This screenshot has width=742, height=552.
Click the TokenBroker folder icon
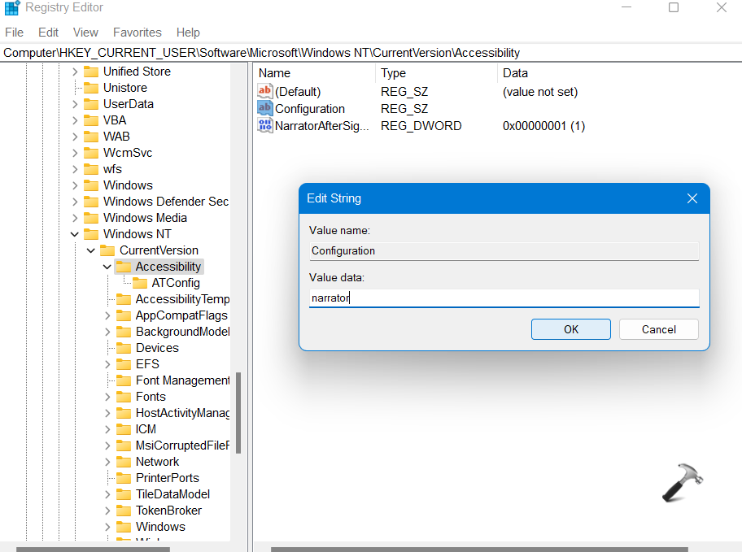coord(124,511)
